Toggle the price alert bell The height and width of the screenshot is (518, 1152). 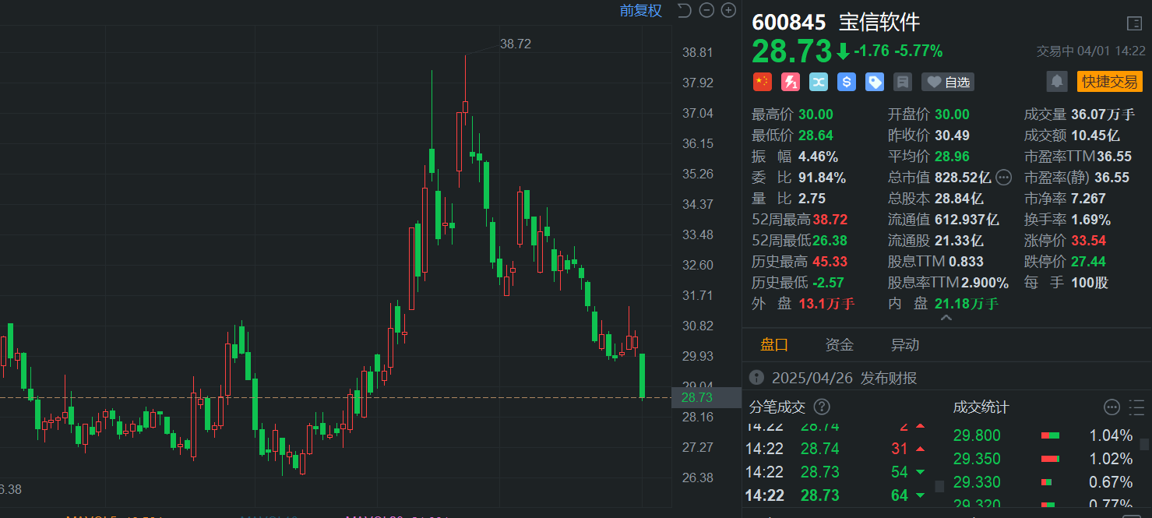point(1057,81)
